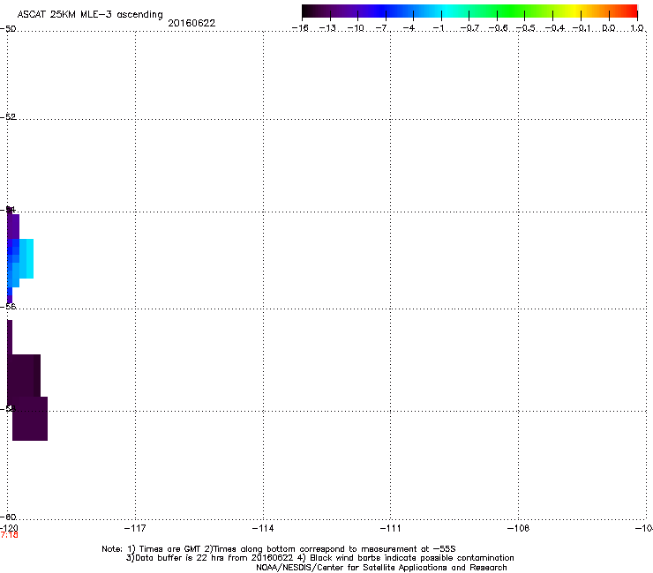Click the NOAA/NESDIS credit line
This screenshot has width=653, height=573.
[381, 568]
